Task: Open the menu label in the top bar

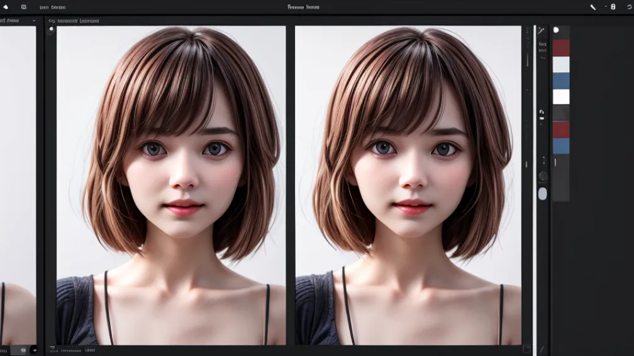Action: (53, 8)
